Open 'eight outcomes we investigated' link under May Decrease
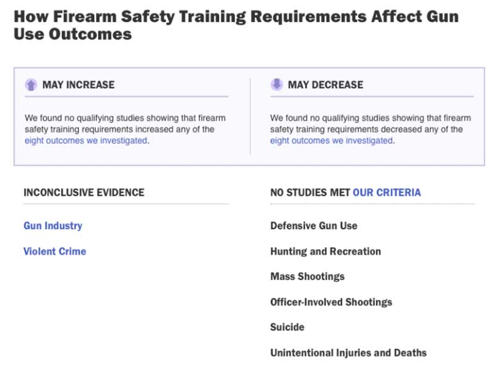This screenshot has height=367, width=495. pyautogui.click(x=331, y=141)
